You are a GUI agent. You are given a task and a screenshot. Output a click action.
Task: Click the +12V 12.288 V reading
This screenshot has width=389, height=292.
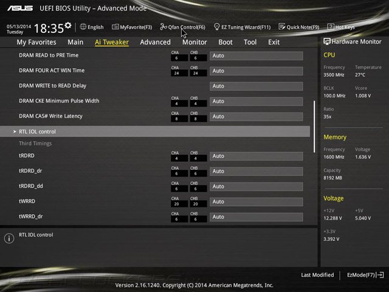click(332, 218)
